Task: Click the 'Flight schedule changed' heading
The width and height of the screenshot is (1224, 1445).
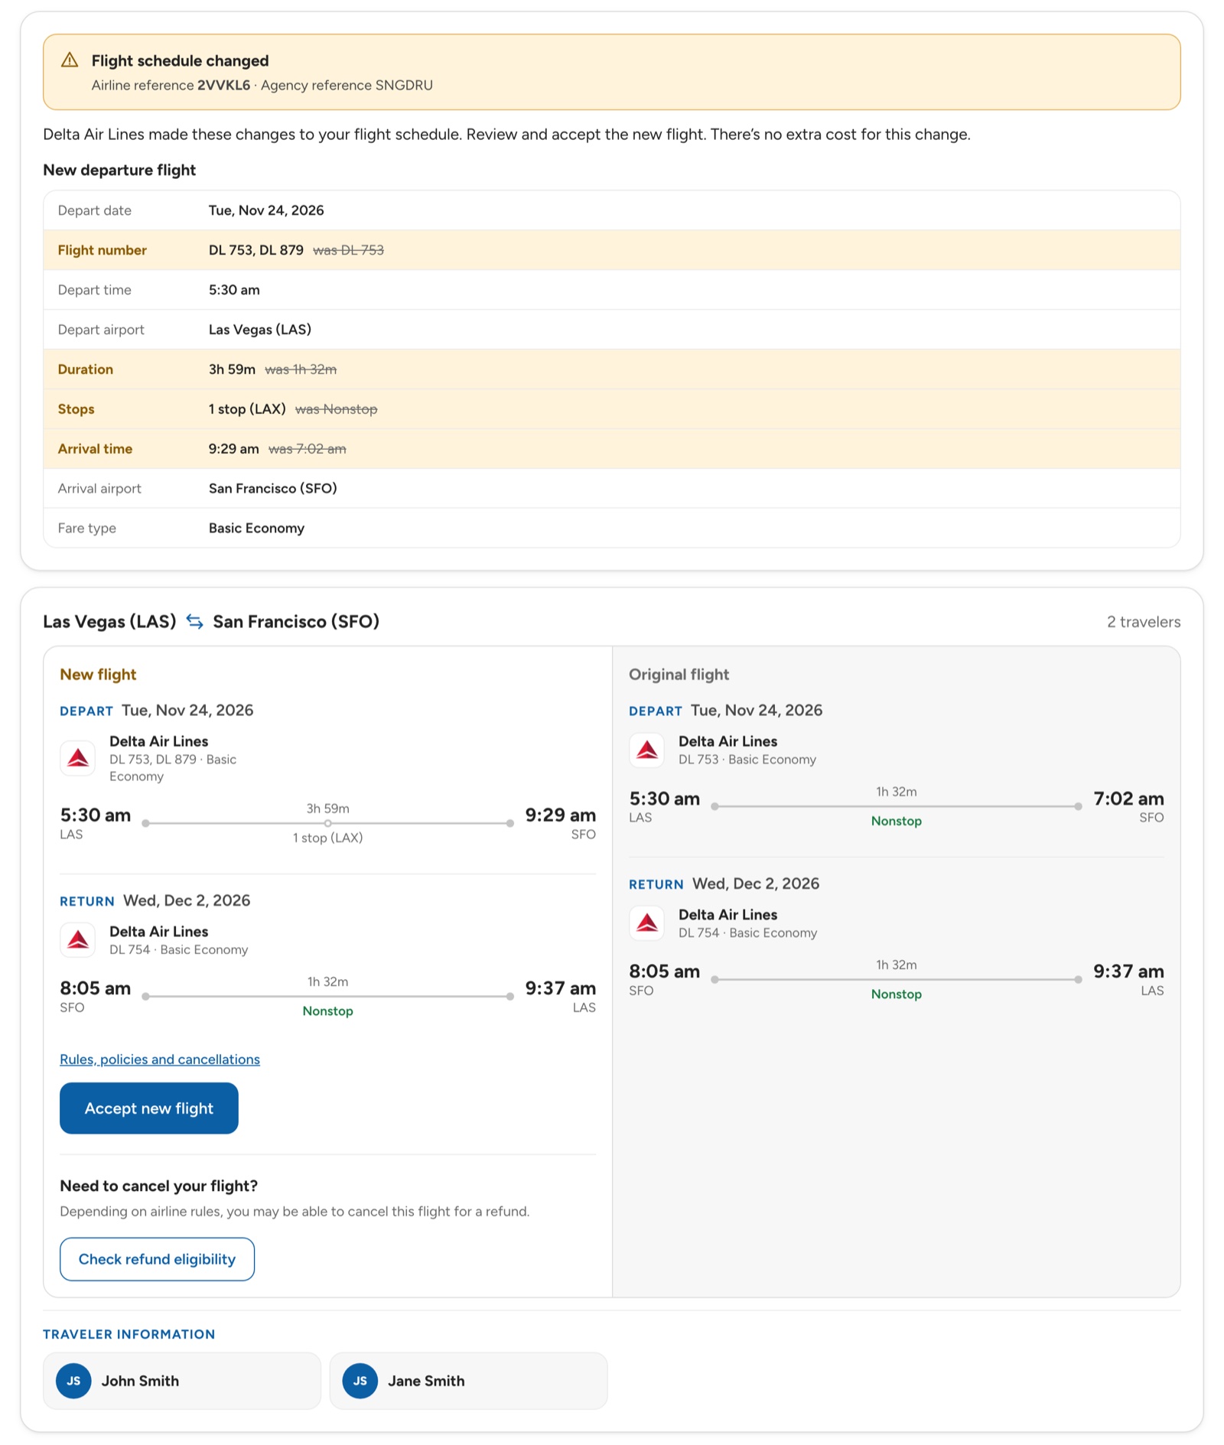Action: 180,60
